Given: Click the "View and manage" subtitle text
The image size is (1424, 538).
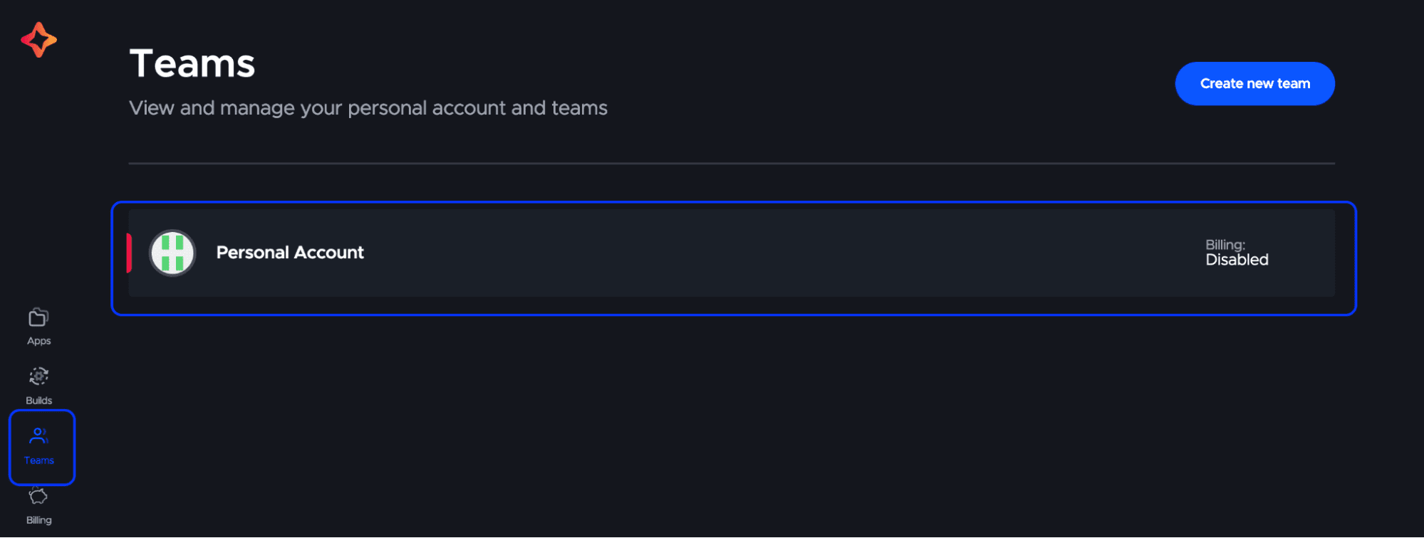Looking at the screenshot, I should (x=368, y=108).
